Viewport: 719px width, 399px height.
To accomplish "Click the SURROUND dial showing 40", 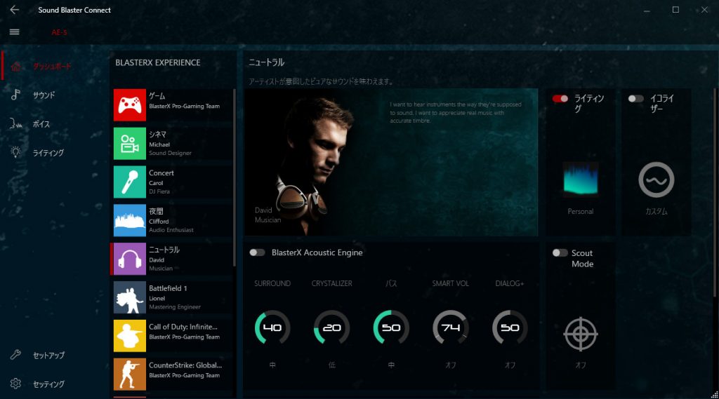I will tap(272, 327).
